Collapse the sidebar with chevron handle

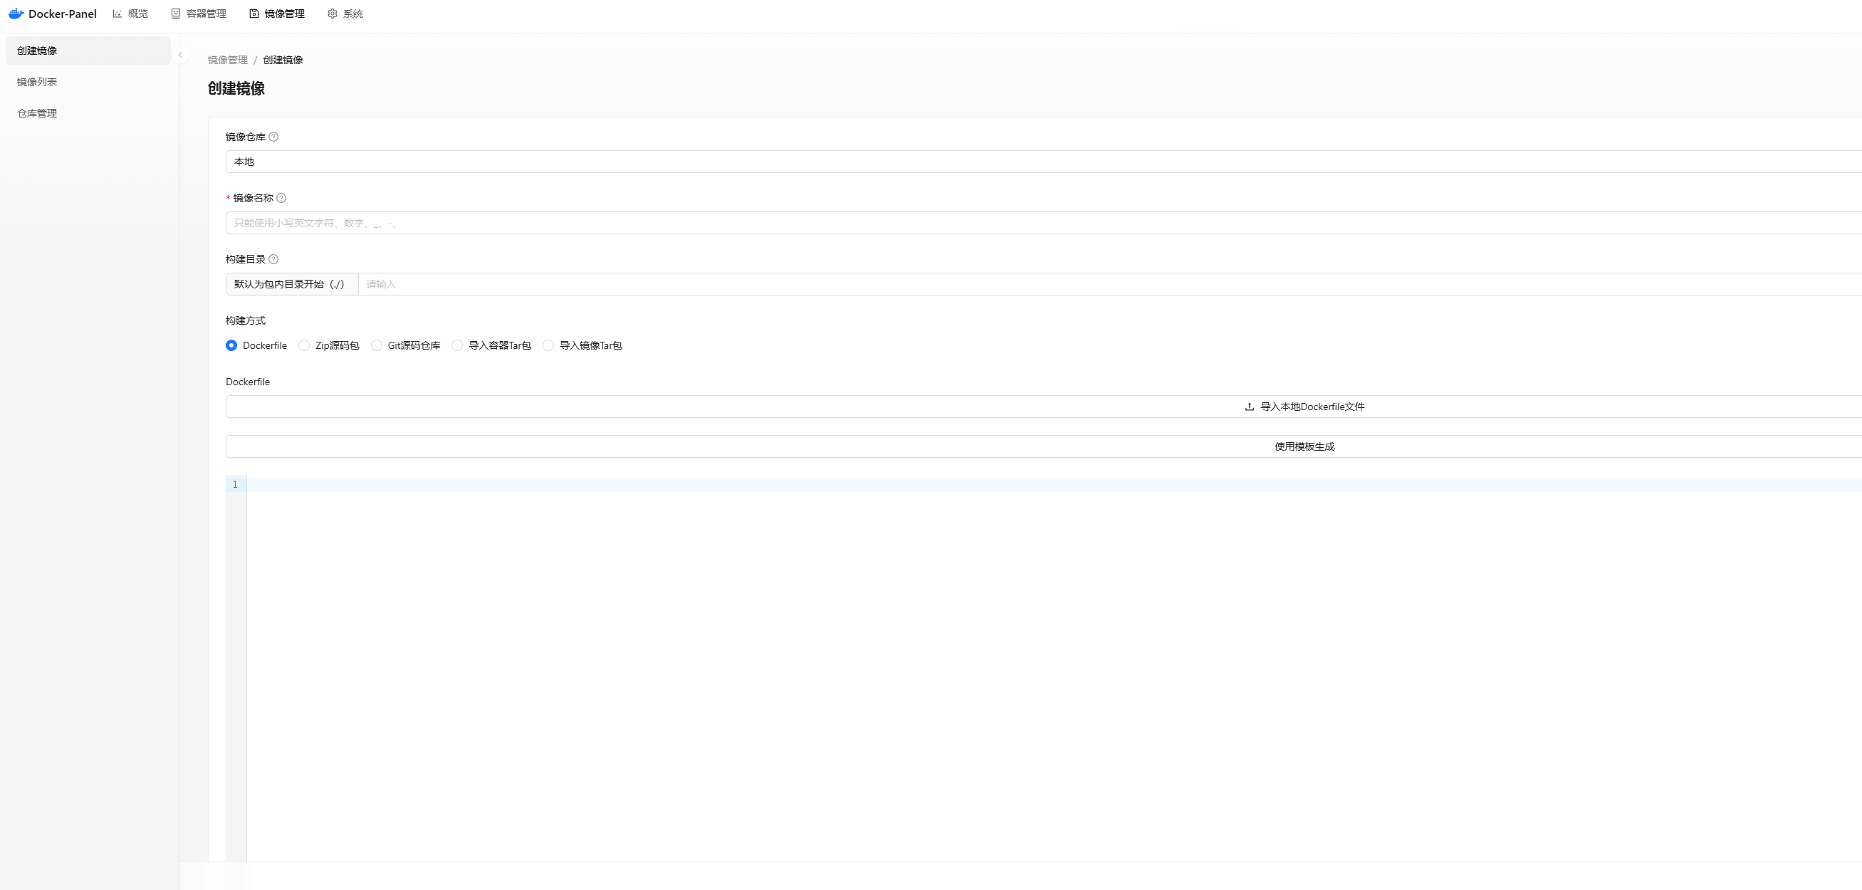(180, 55)
